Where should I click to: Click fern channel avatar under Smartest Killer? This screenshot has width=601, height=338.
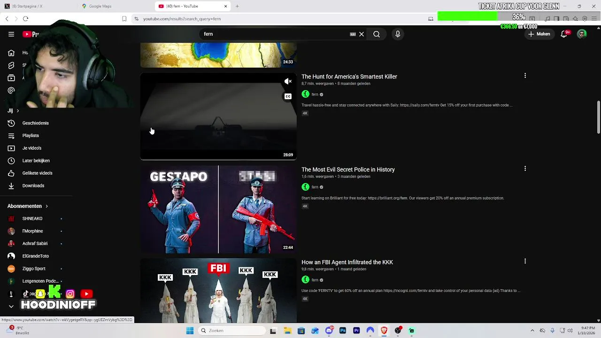coord(305,94)
